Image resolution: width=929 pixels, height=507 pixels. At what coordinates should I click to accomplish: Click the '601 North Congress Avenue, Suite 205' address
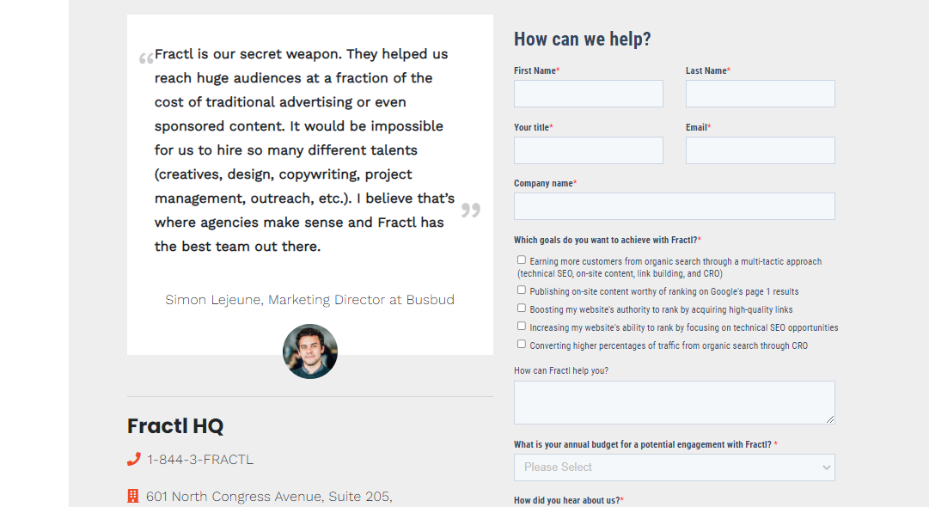point(269,497)
